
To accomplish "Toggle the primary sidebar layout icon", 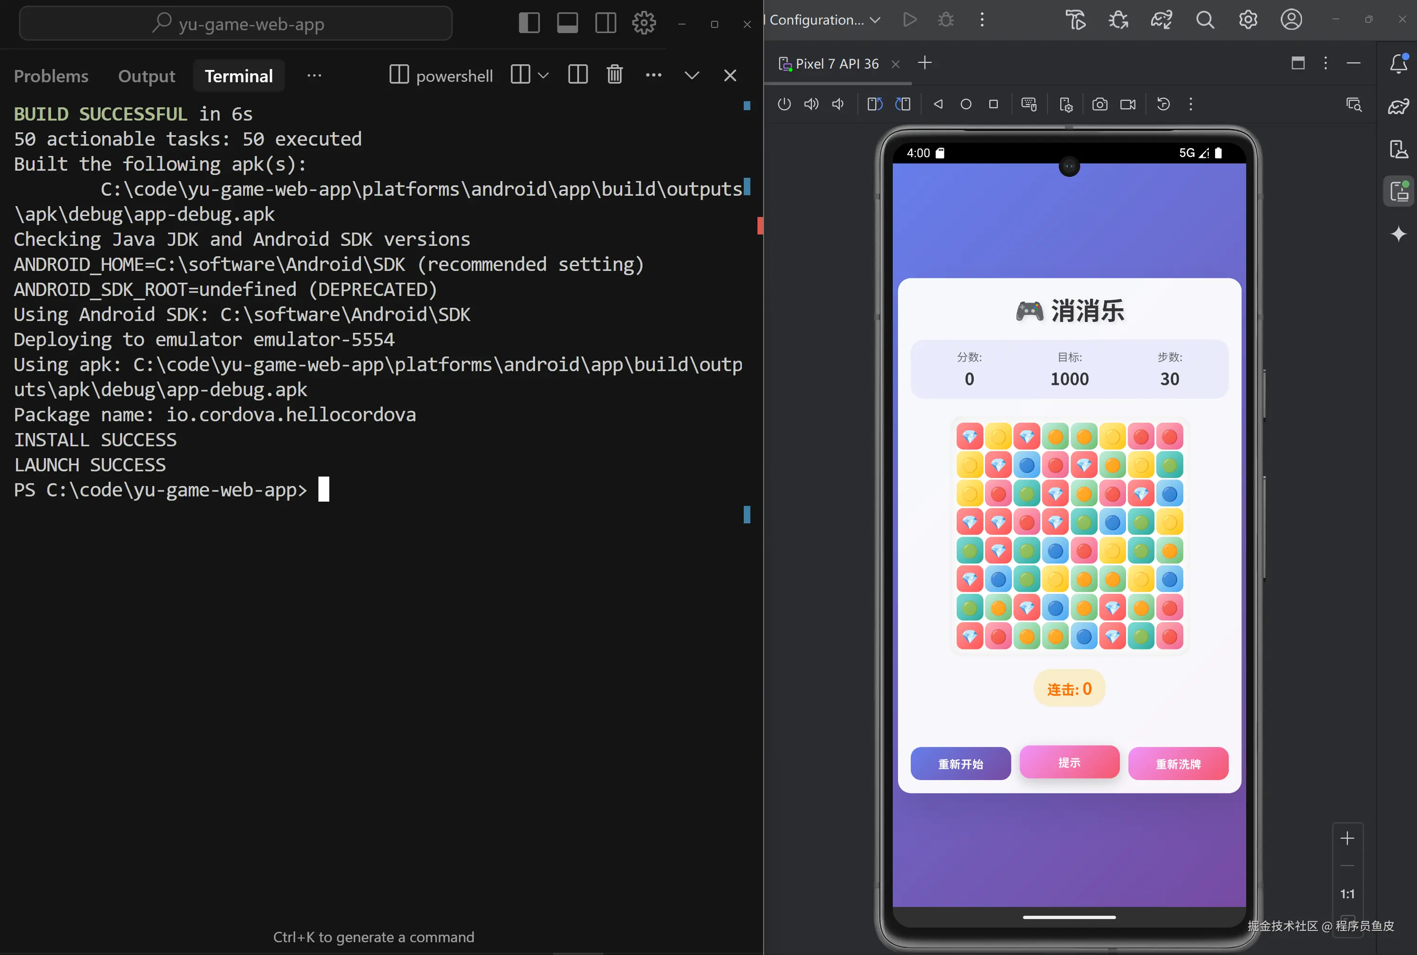I will pos(529,23).
